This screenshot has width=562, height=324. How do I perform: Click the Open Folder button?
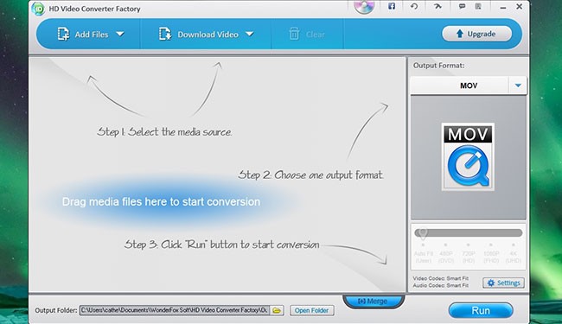[312, 310]
